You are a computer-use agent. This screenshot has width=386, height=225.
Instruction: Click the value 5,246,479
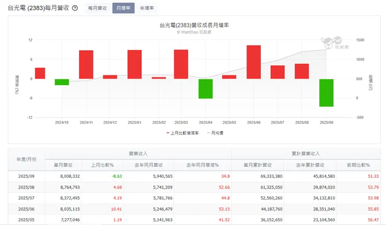163,209
